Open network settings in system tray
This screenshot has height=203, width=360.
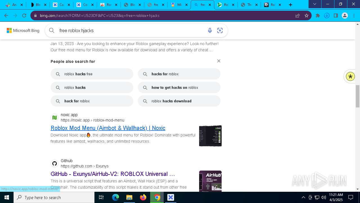coord(317,197)
